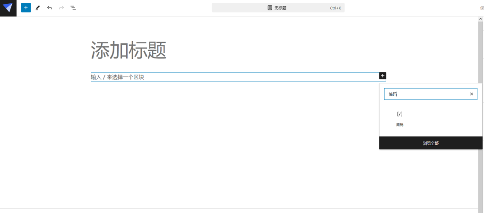The height and width of the screenshot is (213, 484).
Task: Click the Ctrl+K shortcut hint
Action: [x=335, y=8]
